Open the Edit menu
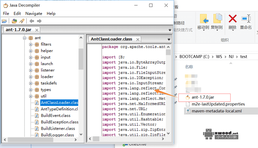258x148 pixels. pos(17,14)
